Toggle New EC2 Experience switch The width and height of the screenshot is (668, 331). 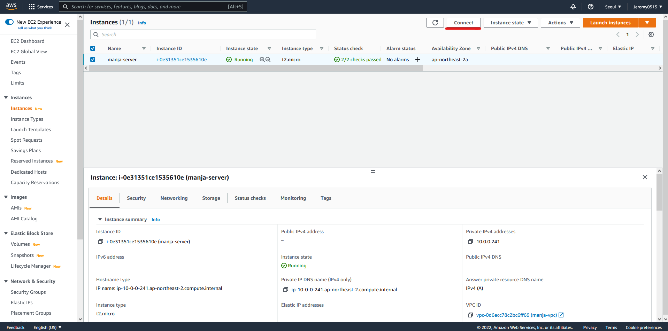(x=9, y=22)
